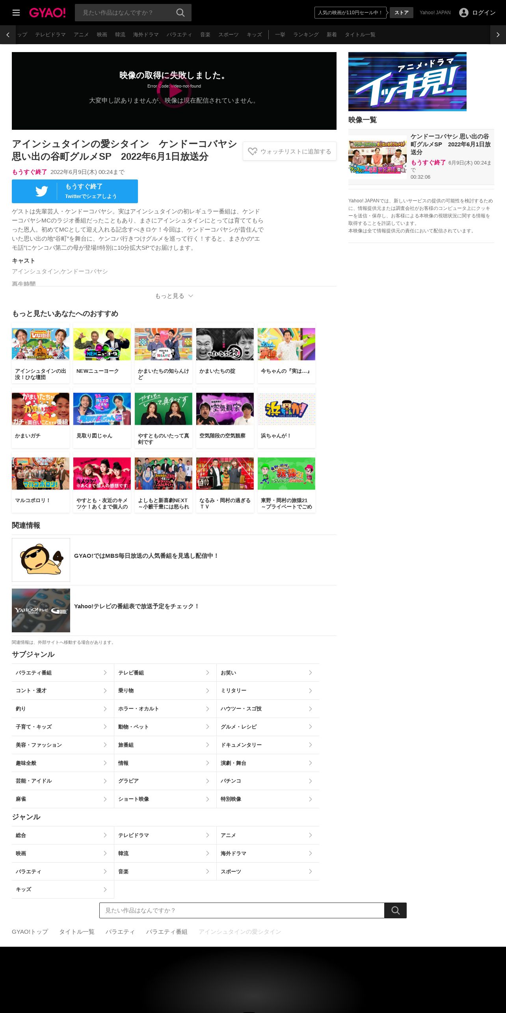
Task: Open 海外ドラマ genre row
Action: click(268, 853)
